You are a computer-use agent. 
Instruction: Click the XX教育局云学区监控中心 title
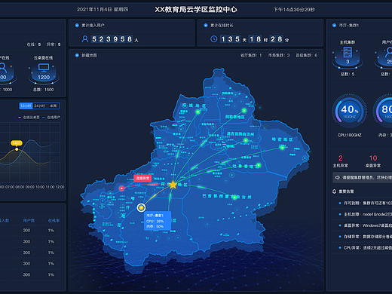point(196,10)
